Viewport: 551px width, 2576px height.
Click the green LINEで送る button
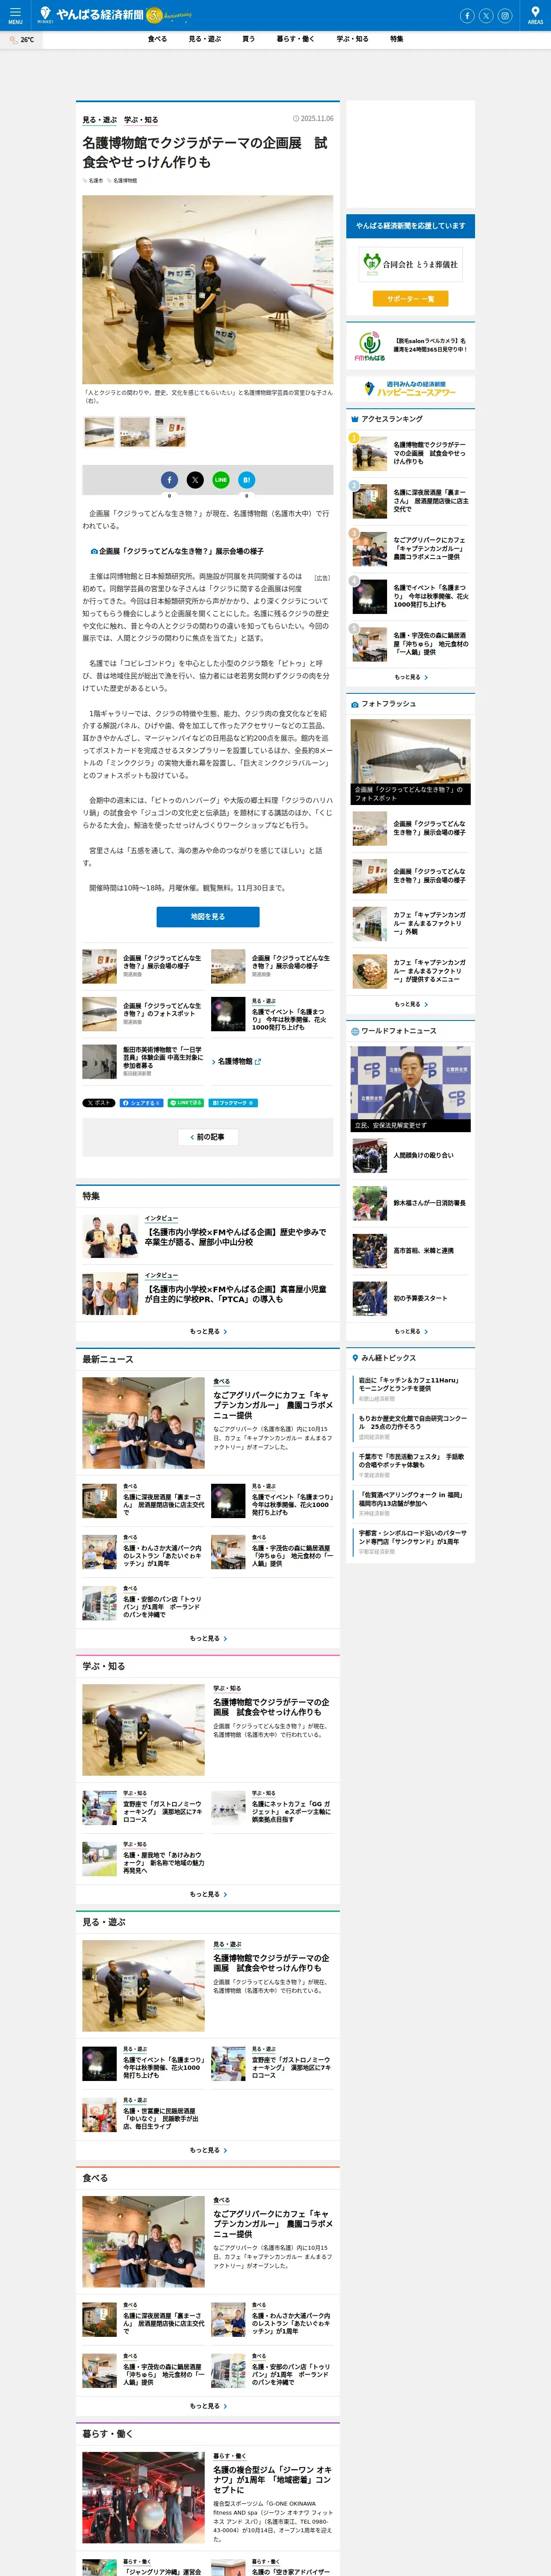pos(186,1103)
